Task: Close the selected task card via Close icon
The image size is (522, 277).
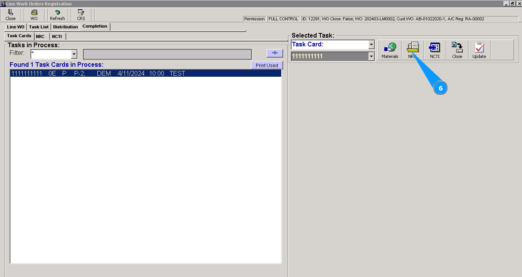Action: pyautogui.click(x=457, y=50)
